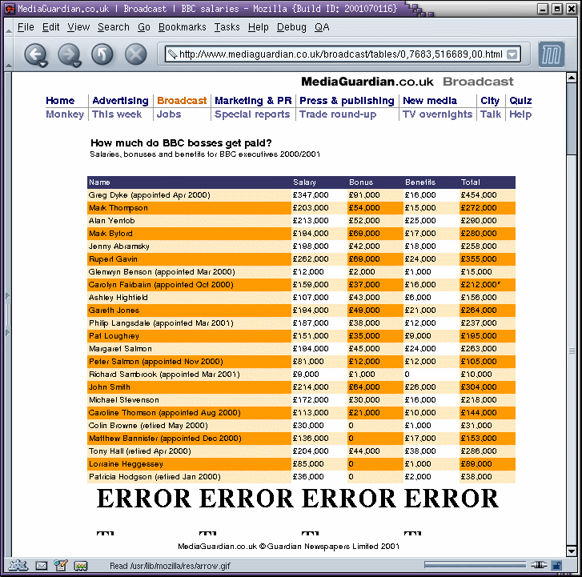Click the status text Read /usr/lib/mozilla/res/arrow.gif
Screen dimensions: 582x577
(170, 566)
